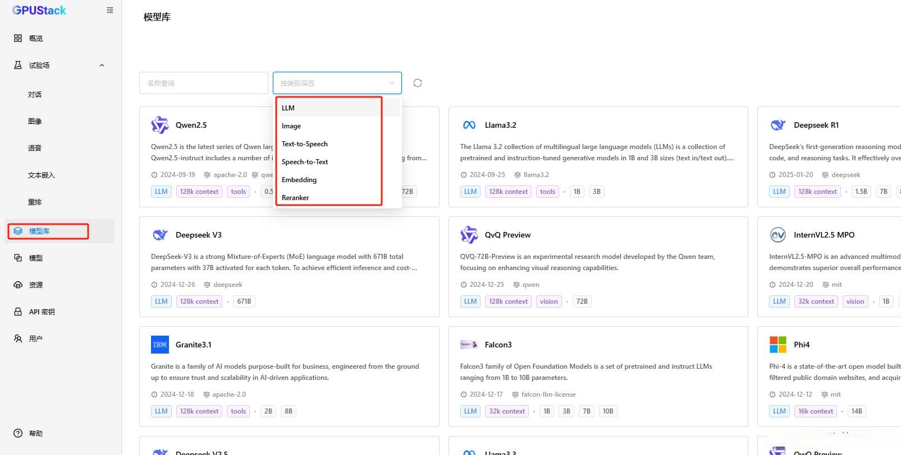
Task: Click the 72B tag on QvQ Preview
Action: coord(582,301)
